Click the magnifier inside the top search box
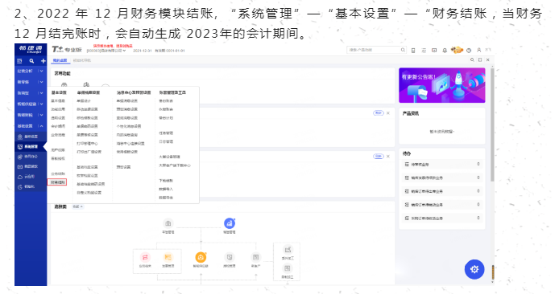The image size is (559, 294). coord(403,50)
